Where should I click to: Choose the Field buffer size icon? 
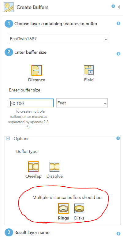89,70
